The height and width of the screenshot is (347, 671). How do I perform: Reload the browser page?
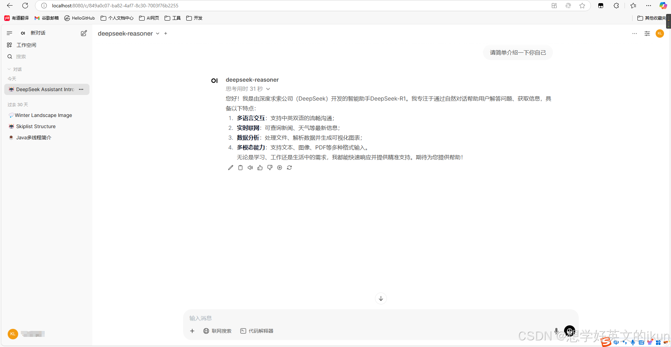[x=25, y=6]
